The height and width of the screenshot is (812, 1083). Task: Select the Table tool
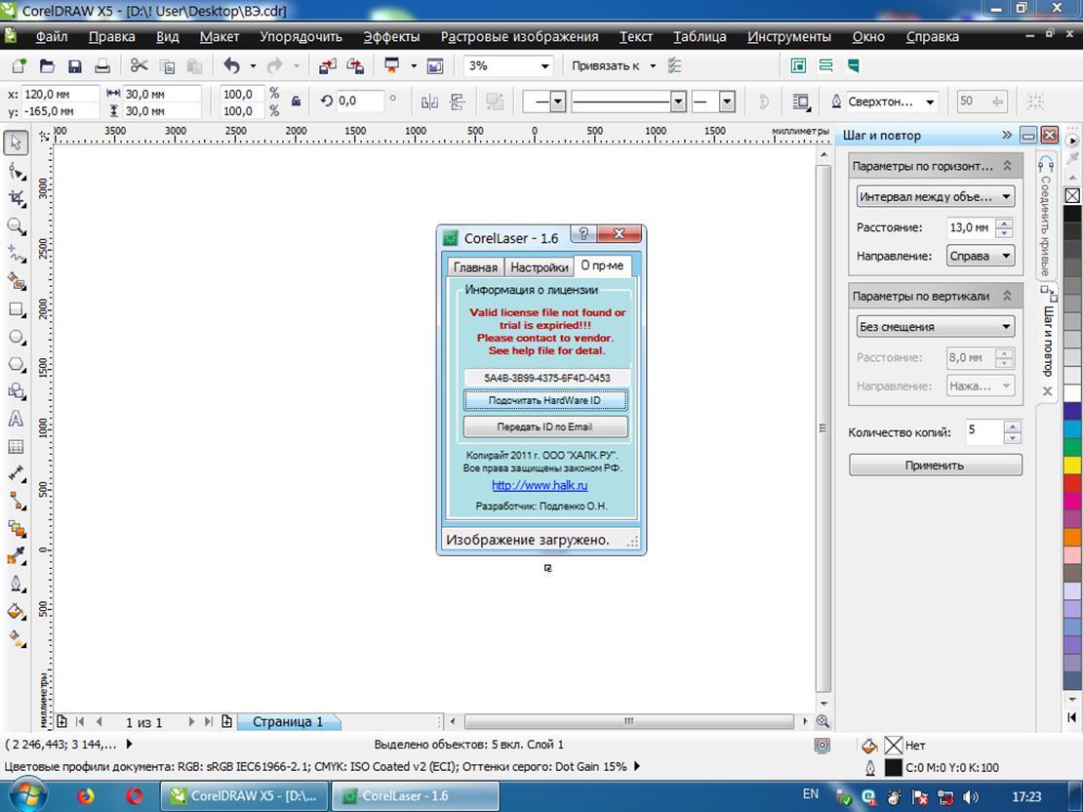16,447
